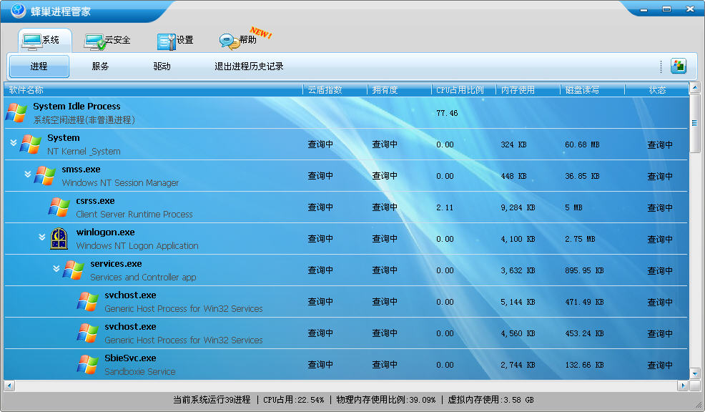Image resolution: width=705 pixels, height=412 pixels.
Task: Select the System Idle Process name
Action: (77, 107)
